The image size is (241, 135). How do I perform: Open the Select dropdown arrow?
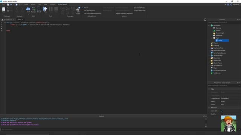coord(39,14)
